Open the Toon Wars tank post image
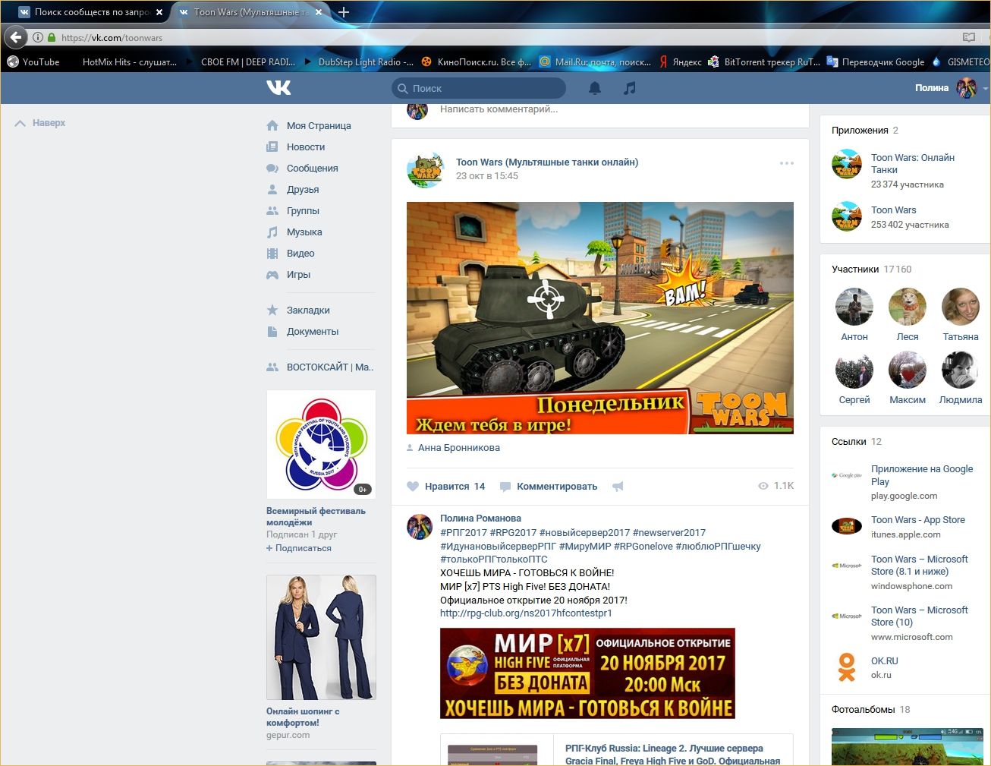The height and width of the screenshot is (766, 991). coord(599,317)
